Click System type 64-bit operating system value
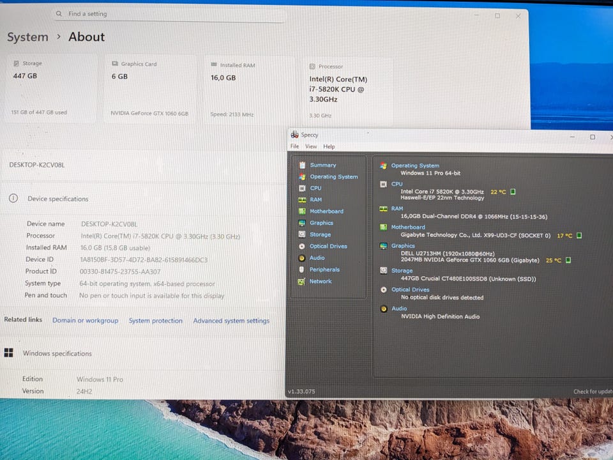Image resolution: width=613 pixels, height=460 pixels. pos(147,284)
